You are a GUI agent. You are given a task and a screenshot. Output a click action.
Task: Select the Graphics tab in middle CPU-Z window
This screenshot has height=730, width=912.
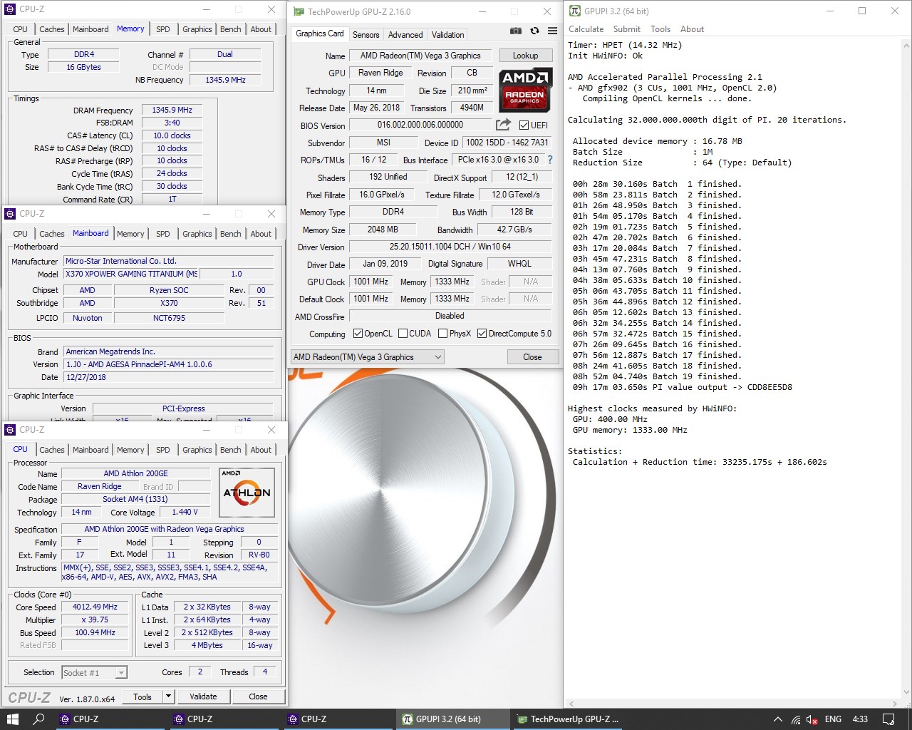click(197, 234)
